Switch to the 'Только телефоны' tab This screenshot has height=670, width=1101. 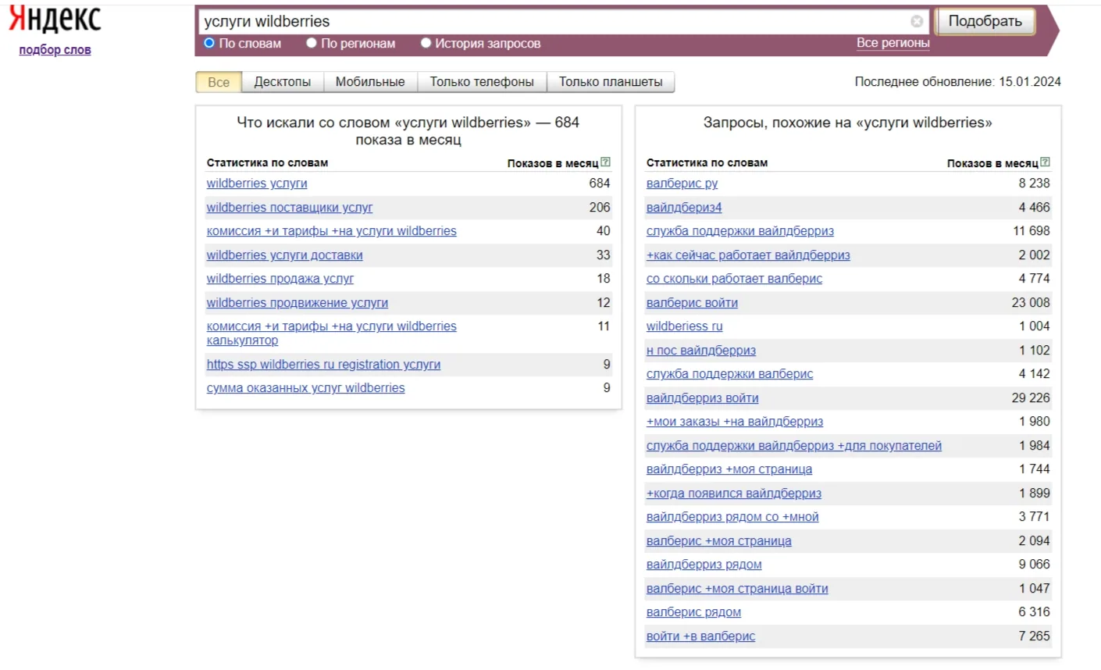point(482,82)
